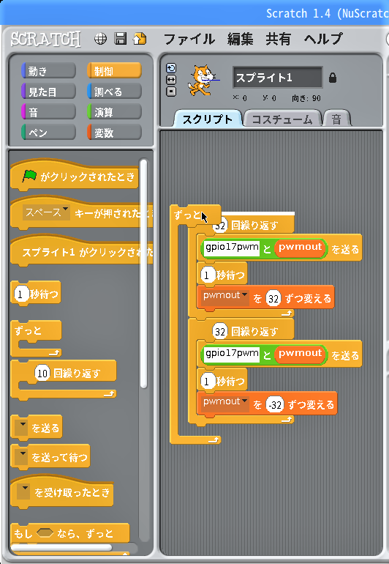This screenshot has width=389, height=564.
Task: Open the ファイル menu
Action: tap(189, 39)
